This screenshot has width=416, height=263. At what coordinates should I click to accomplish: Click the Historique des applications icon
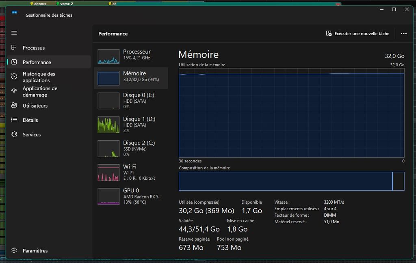tap(14, 77)
